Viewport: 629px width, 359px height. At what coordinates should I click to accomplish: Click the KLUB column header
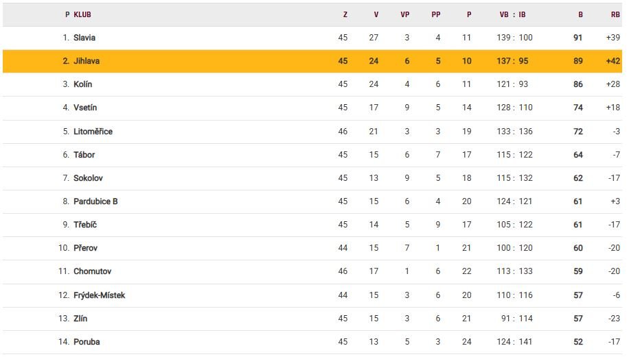(x=82, y=14)
